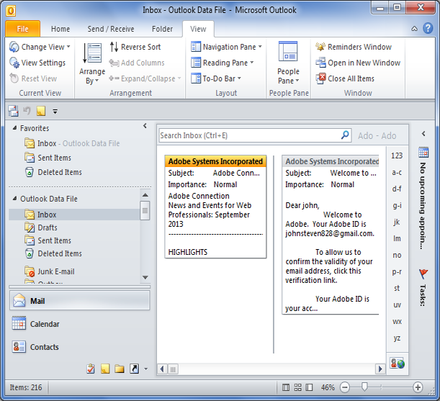Switch to the Send / Receive tab
This screenshot has width=440, height=401.
point(111,29)
